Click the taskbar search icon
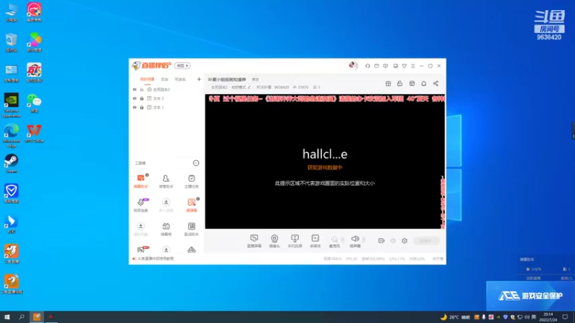The height and width of the screenshot is (323, 575). 22,317
